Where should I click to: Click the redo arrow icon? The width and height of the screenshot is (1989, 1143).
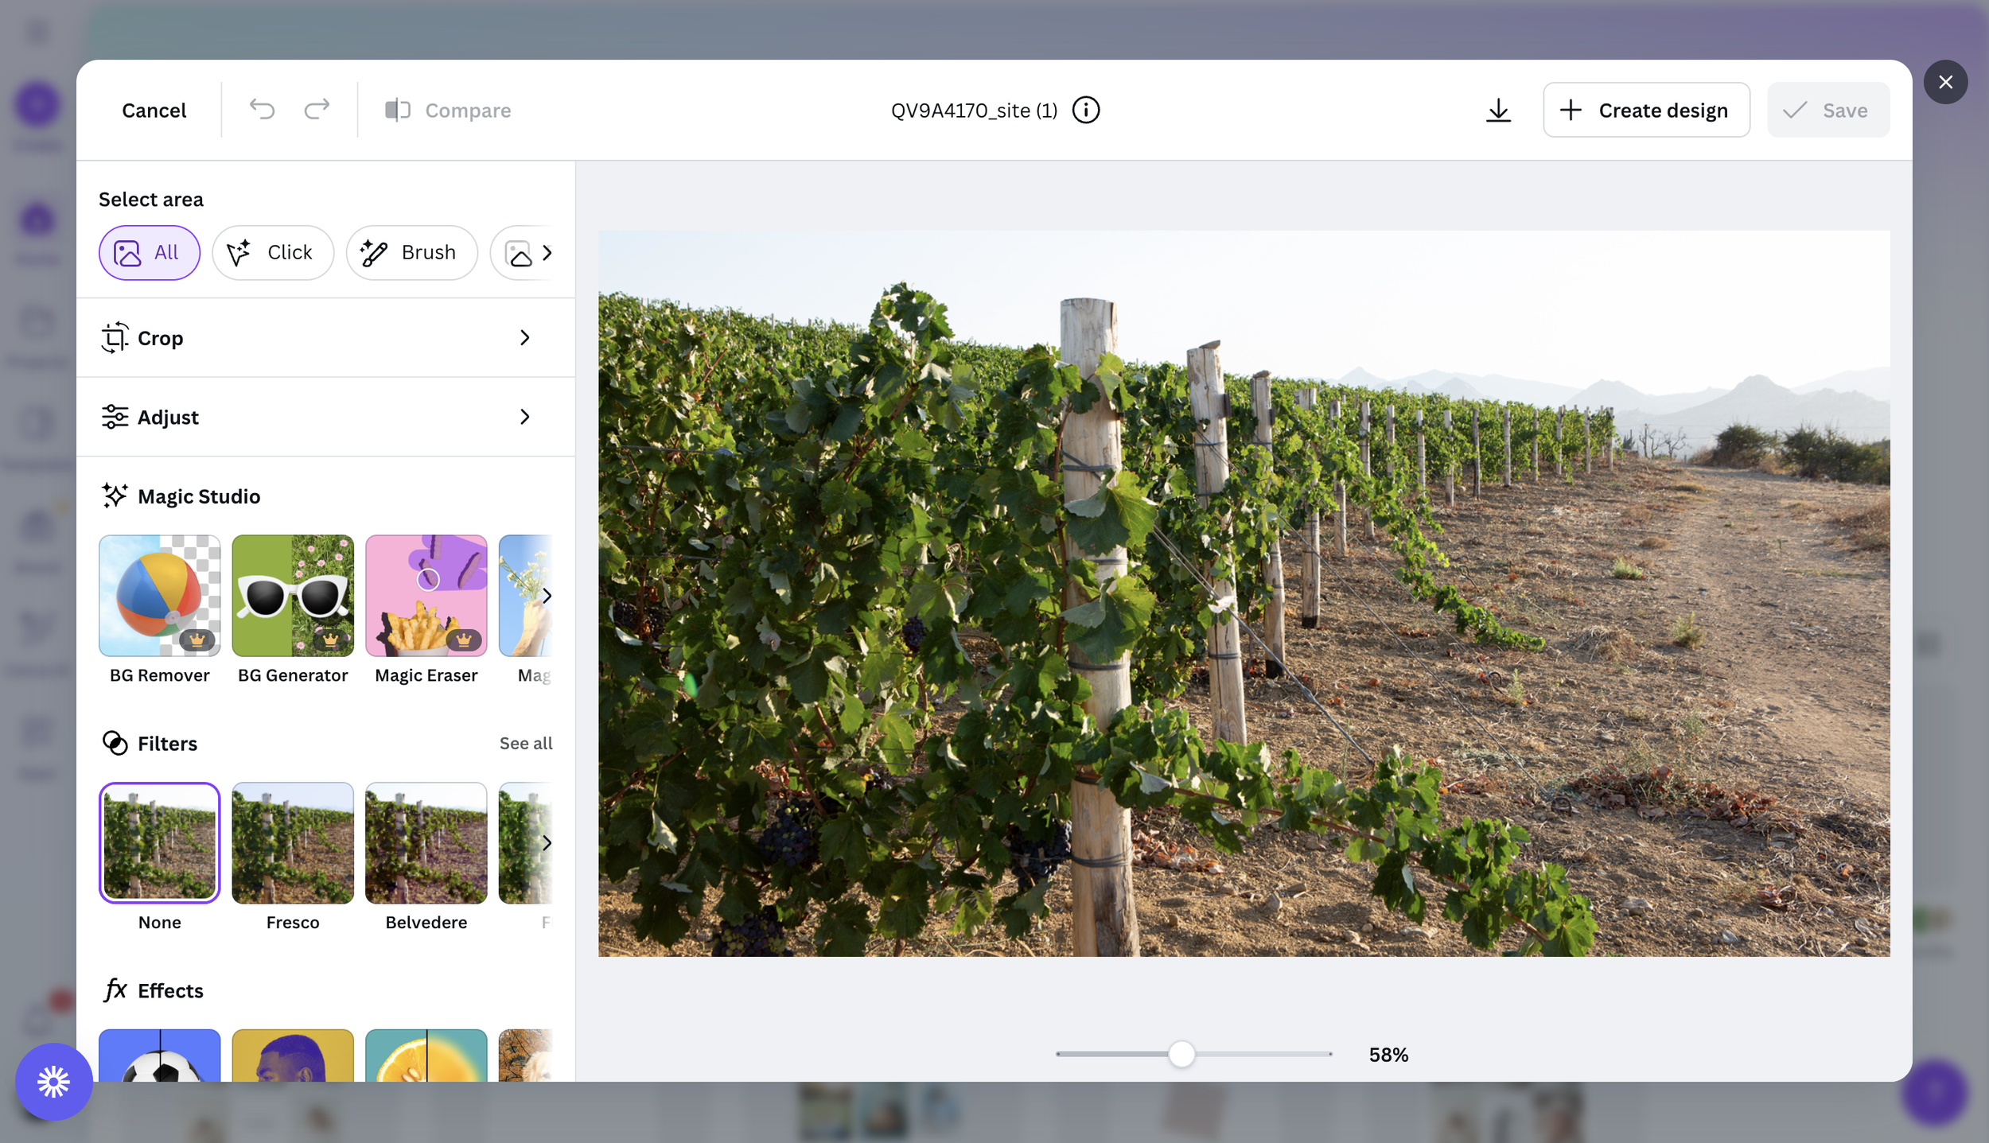coord(317,110)
